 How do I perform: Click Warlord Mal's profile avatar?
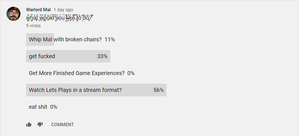click(x=13, y=14)
